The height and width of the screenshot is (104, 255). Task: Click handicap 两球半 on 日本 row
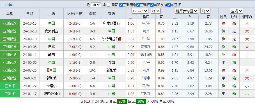click(x=146, y=47)
